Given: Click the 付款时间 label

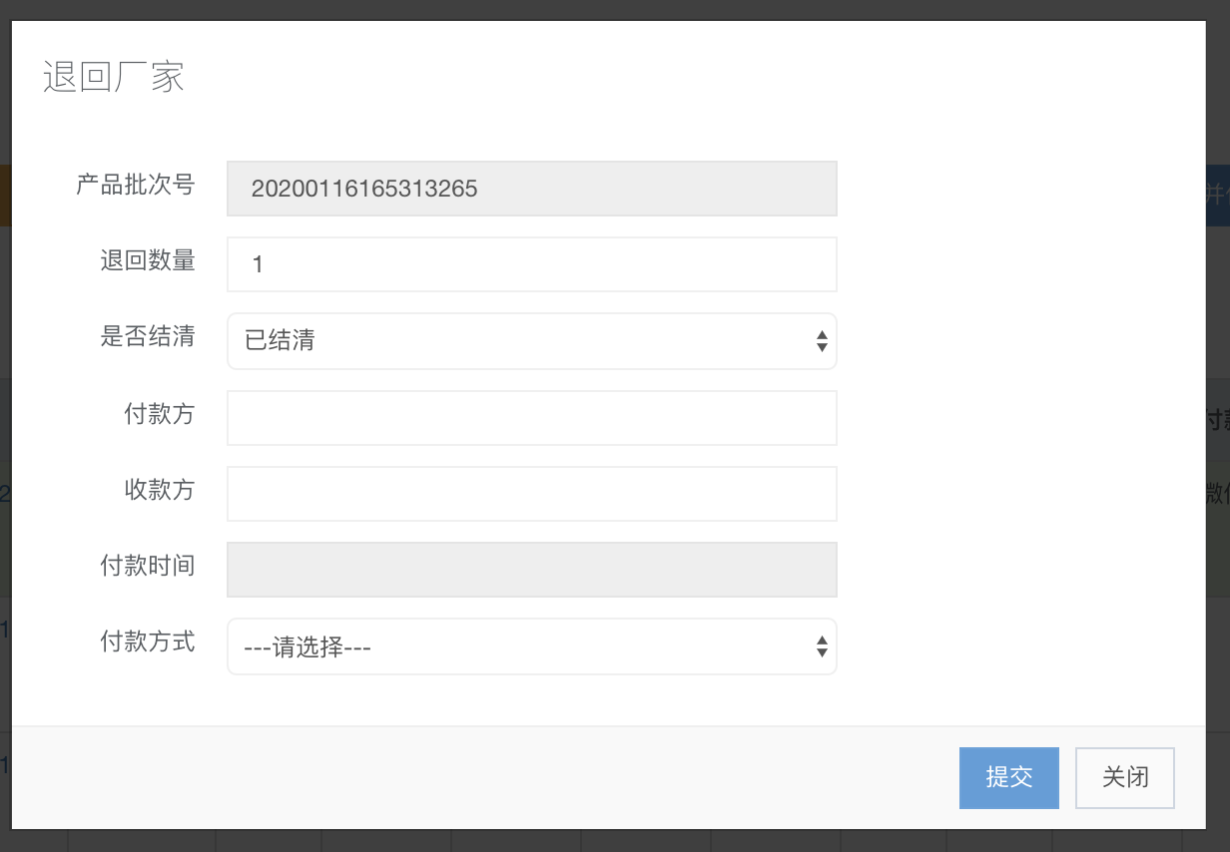Looking at the screenshot, I should (147, 567).
